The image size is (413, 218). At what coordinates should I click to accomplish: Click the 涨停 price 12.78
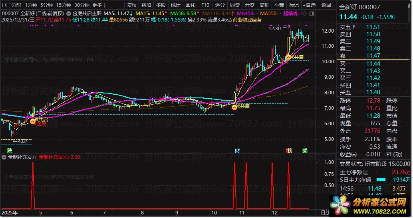(373, 101)
